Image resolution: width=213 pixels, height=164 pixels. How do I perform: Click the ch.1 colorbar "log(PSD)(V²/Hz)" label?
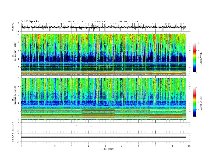pos(201,59)
